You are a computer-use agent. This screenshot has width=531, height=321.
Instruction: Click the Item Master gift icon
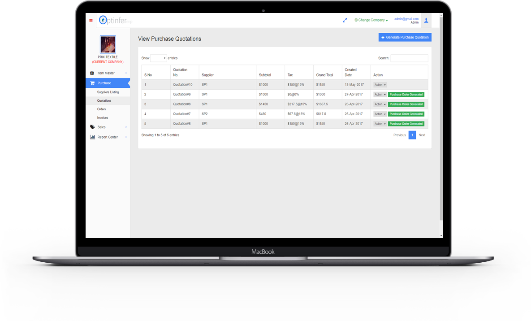[x=92, y=73]
